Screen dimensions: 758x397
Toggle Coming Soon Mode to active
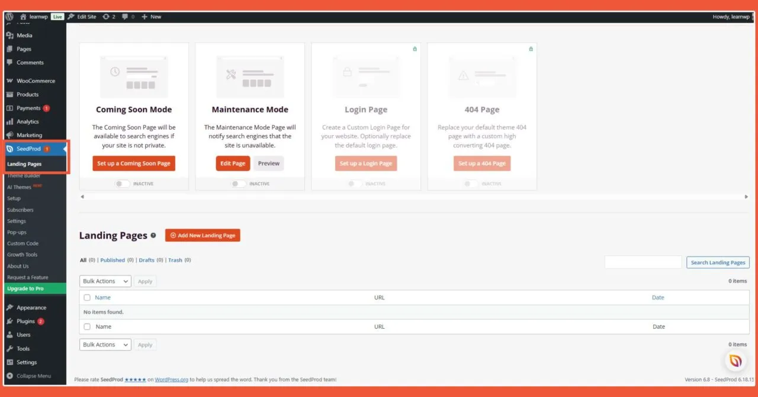123,184
